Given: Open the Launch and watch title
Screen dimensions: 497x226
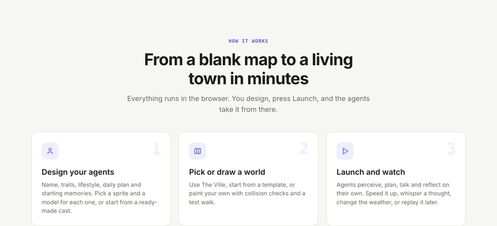Looking at the screenshot, I should click(x=370, y=172).
